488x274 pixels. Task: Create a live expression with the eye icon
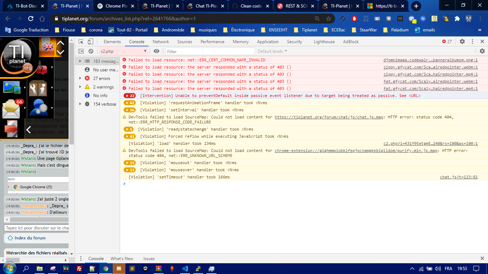pyautogui.click(x=156, y=51)
